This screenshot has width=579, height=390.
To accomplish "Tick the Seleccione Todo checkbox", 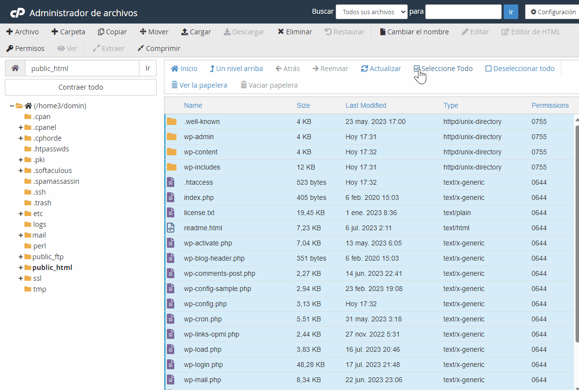I will tap(417, 69).
